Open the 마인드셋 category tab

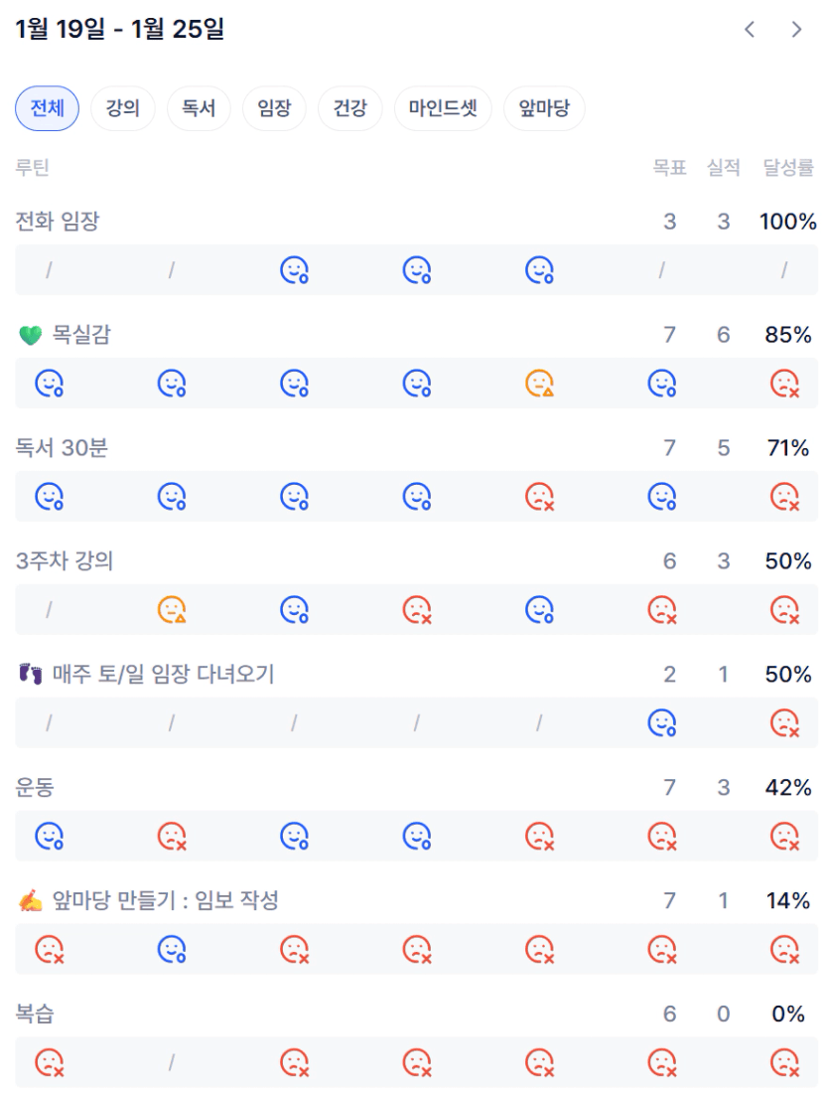coord(443,108)
